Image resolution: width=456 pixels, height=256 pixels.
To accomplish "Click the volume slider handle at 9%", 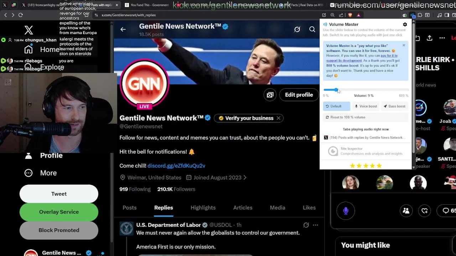I will (x=336, y=90).
